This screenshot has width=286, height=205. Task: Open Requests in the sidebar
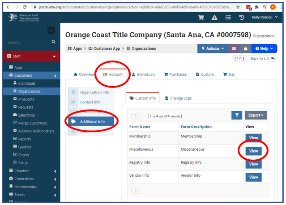point(26,107)
